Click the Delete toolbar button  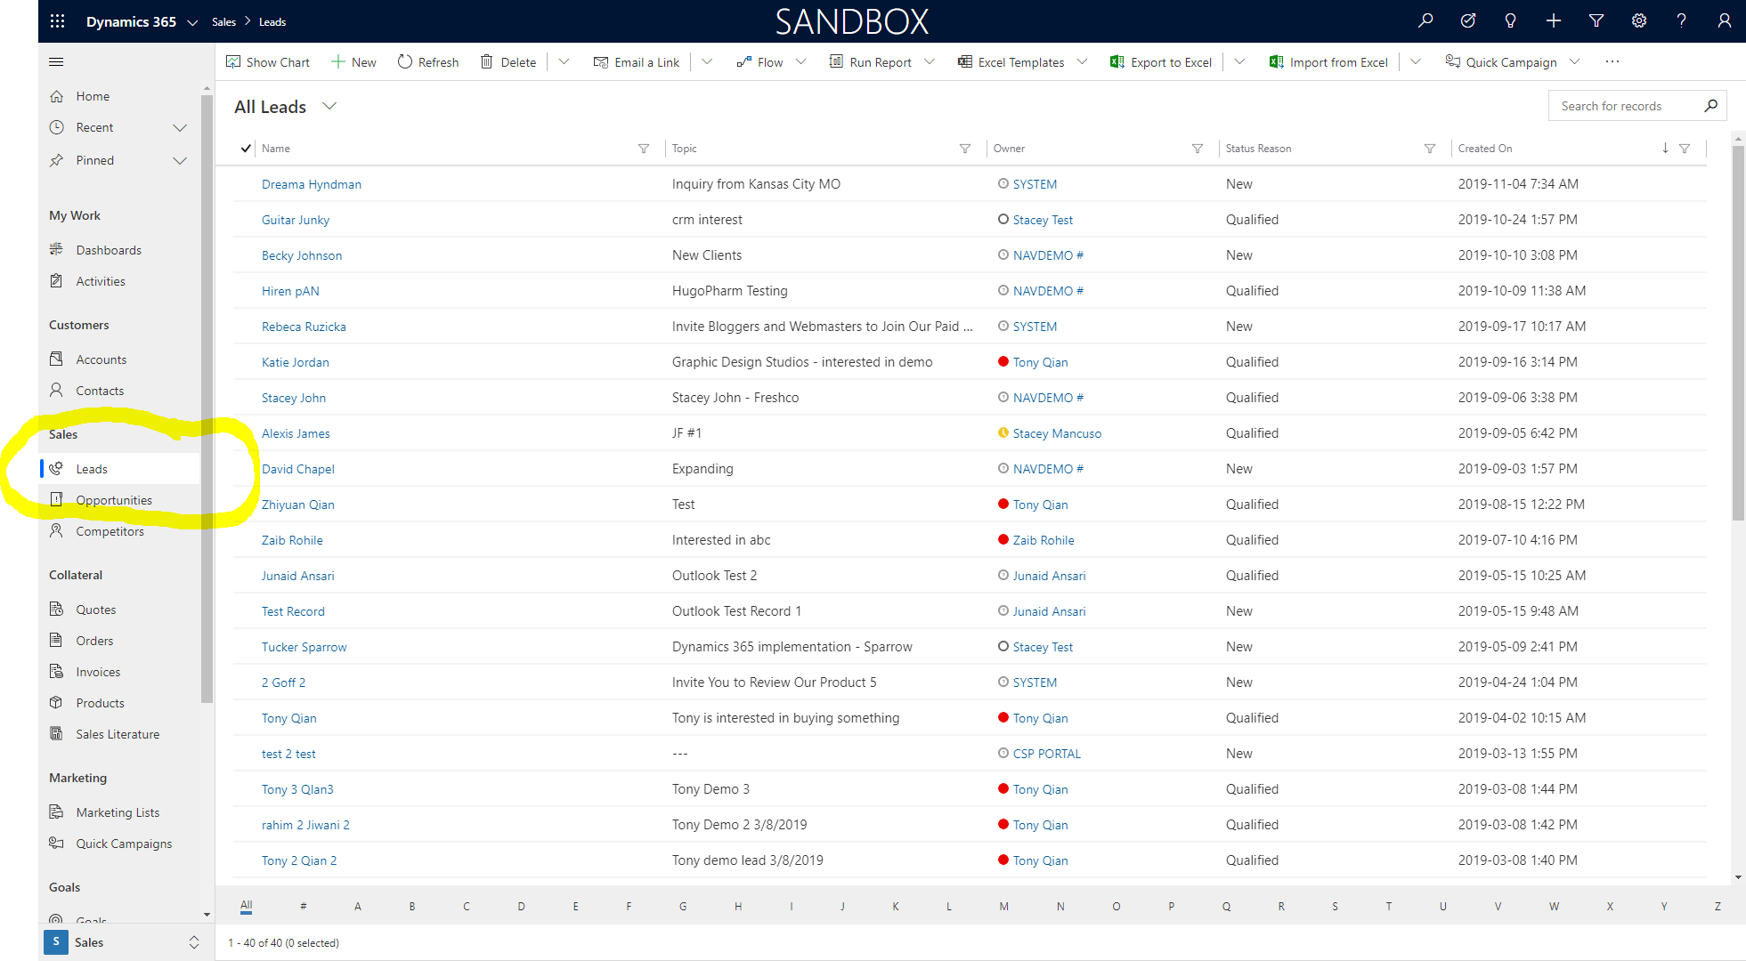click(508, 61)
